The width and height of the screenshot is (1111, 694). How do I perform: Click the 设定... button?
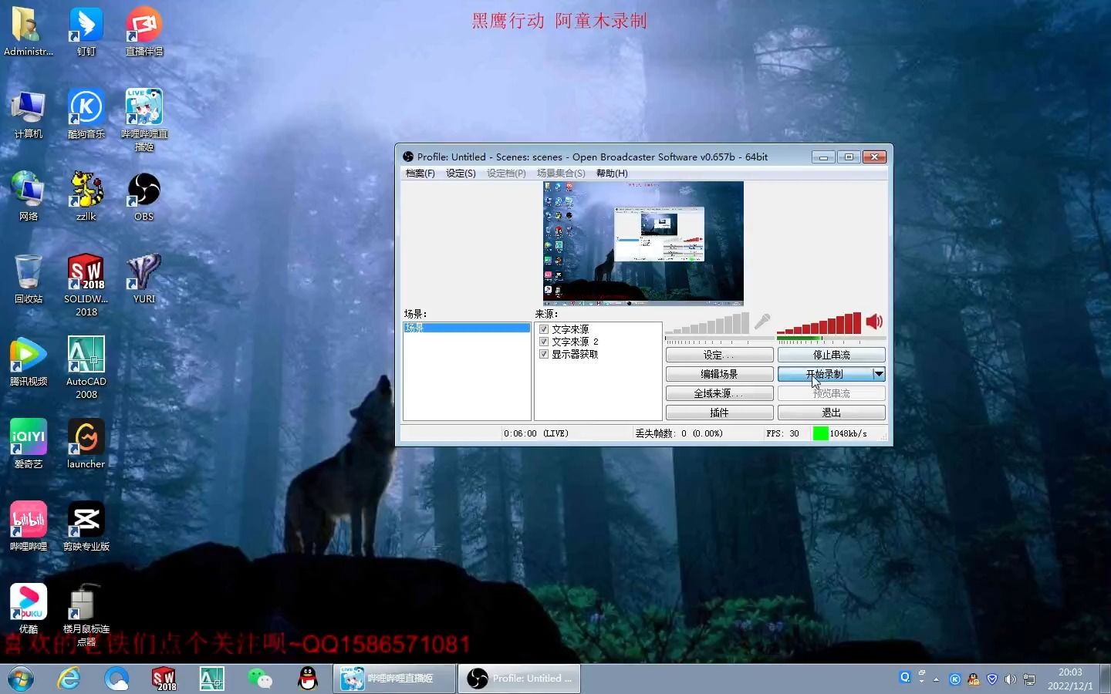(719, 355)
